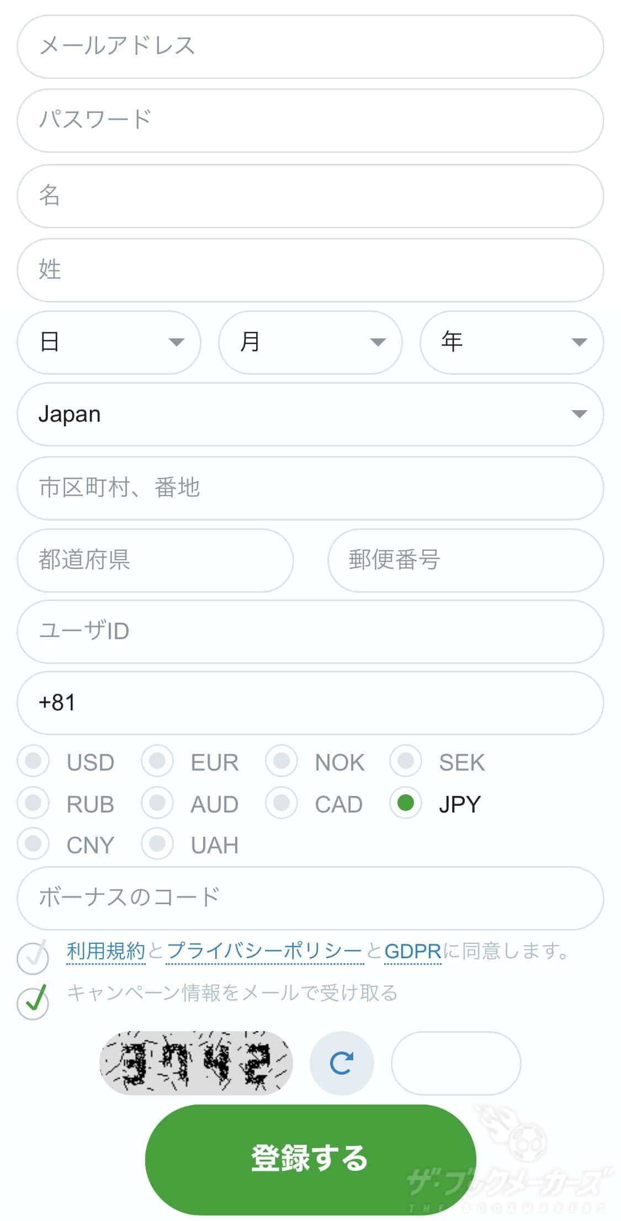
Task: Open the 利用規約 link
Action: [x=106, y=951]
